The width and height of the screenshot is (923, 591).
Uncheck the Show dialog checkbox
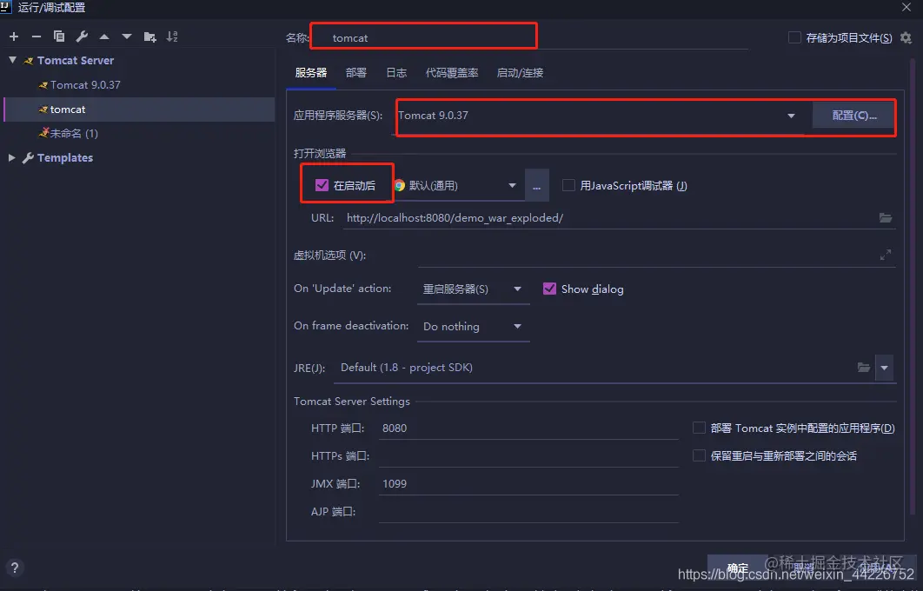(x=550, y=289)
